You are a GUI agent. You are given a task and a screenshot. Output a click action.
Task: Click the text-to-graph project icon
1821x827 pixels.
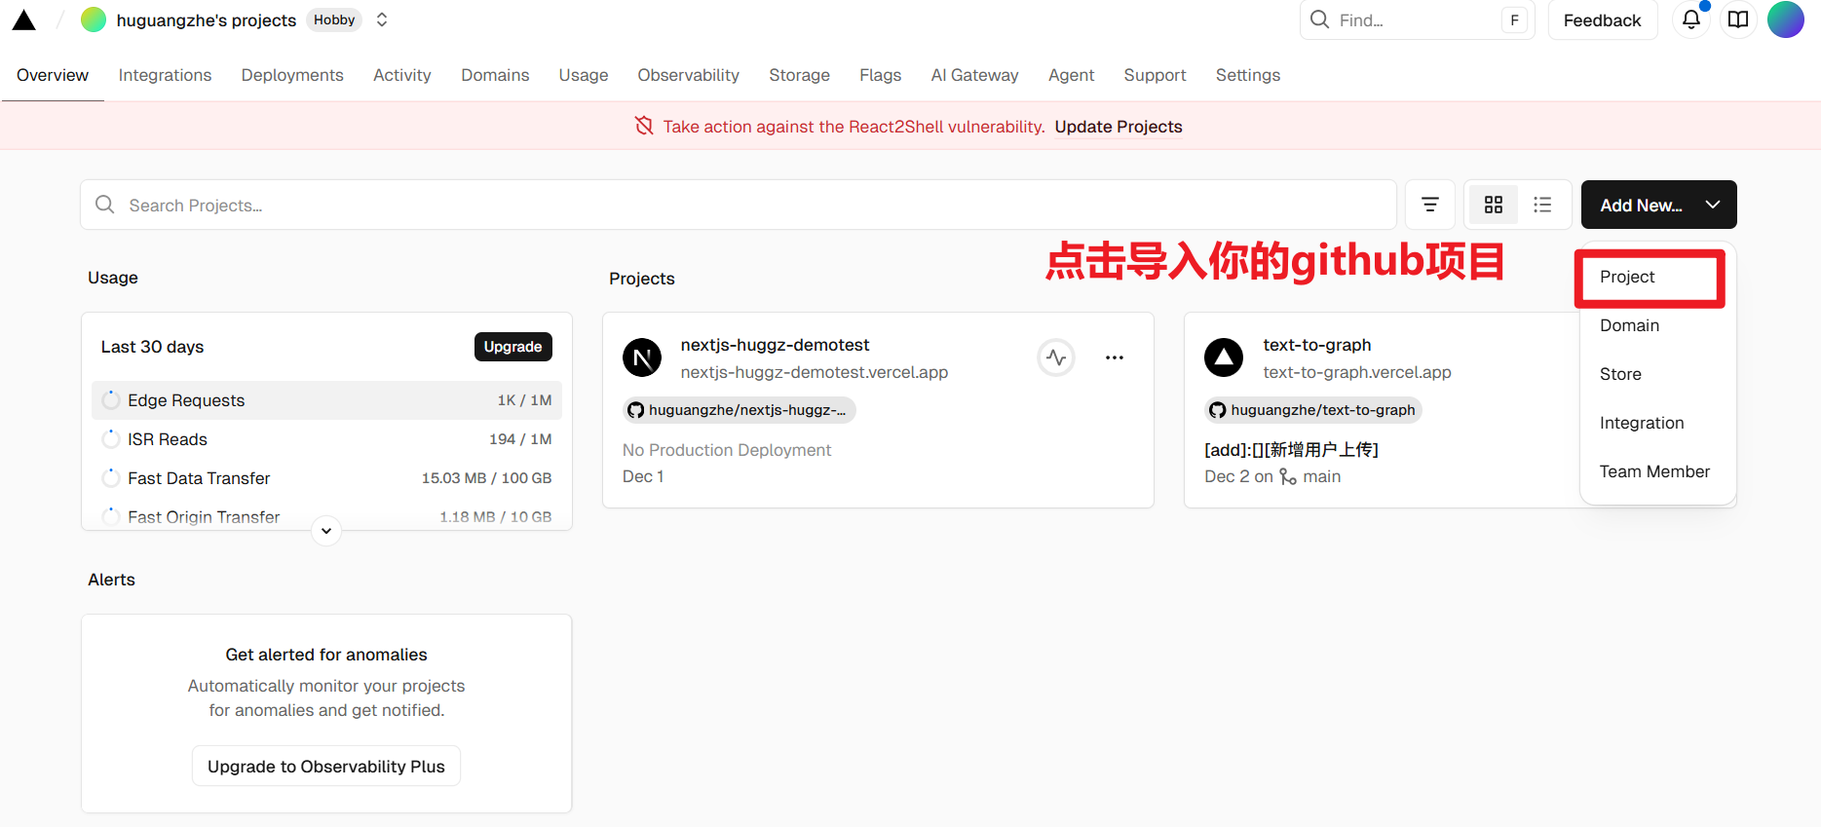coord(1224,357)
